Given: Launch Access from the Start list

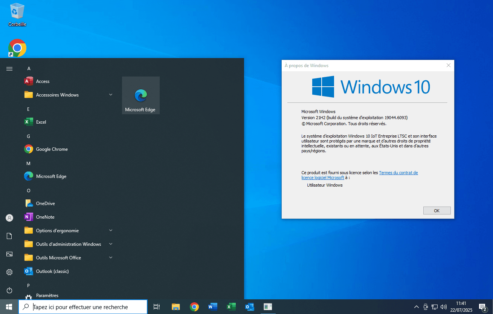Looking at the screenshot, I should pos(69,81).
